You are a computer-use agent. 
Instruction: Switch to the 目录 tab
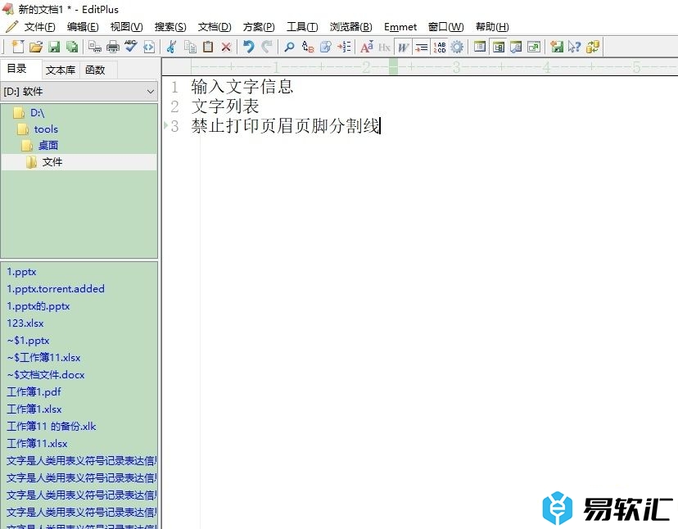[x=17, y=69]
